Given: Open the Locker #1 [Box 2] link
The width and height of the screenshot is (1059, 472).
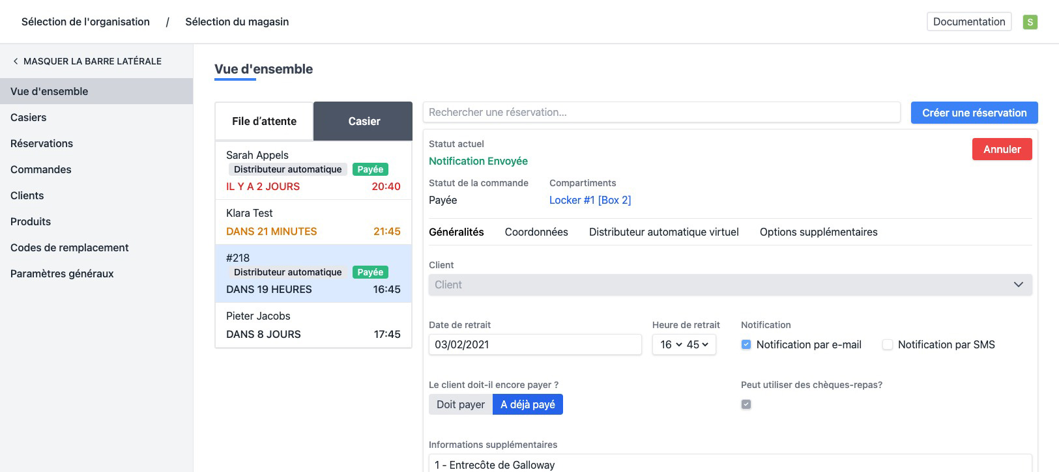Looking at the screenshot, I should pyautogui.click(x=590, y=200).
